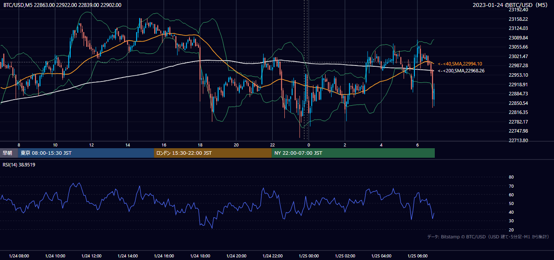The image size is (554, 260).
Task: Click price axis label 22713.80
Action: pyautogui.click(x=518, y=140)
